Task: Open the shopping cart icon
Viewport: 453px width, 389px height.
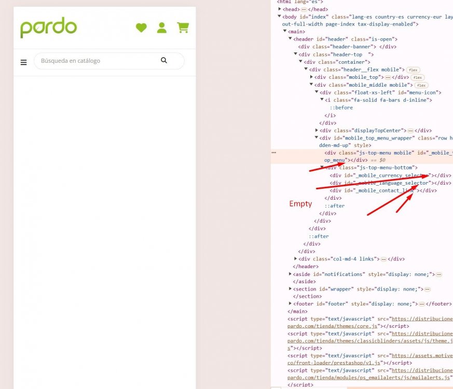Action: (183, 27)
